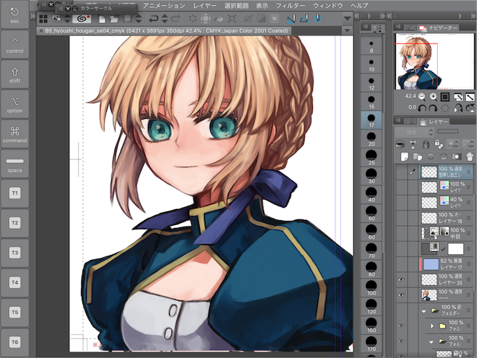Toggle set as reference layer lighthouse icon
This screenshot has height=358, width=477.
coord(413,144)
